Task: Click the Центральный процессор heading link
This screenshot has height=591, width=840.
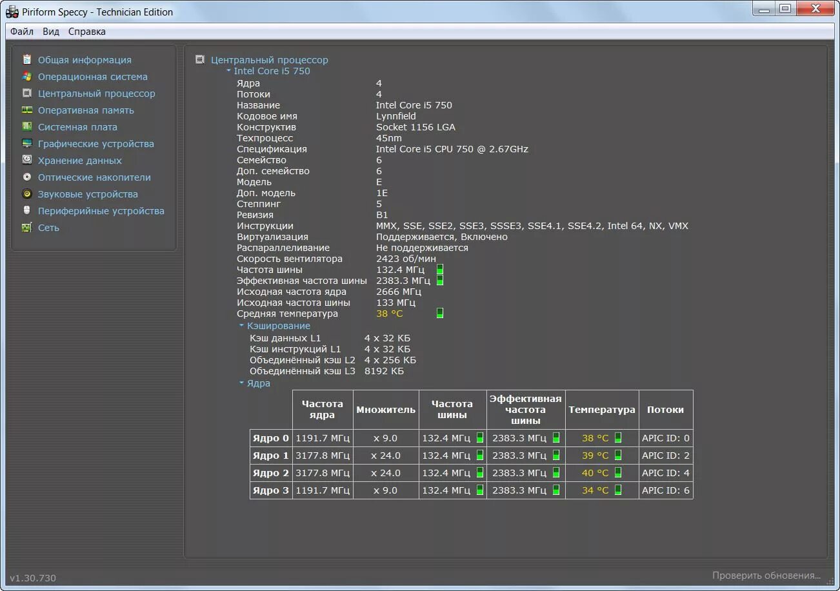Action: tap(270, 59)
